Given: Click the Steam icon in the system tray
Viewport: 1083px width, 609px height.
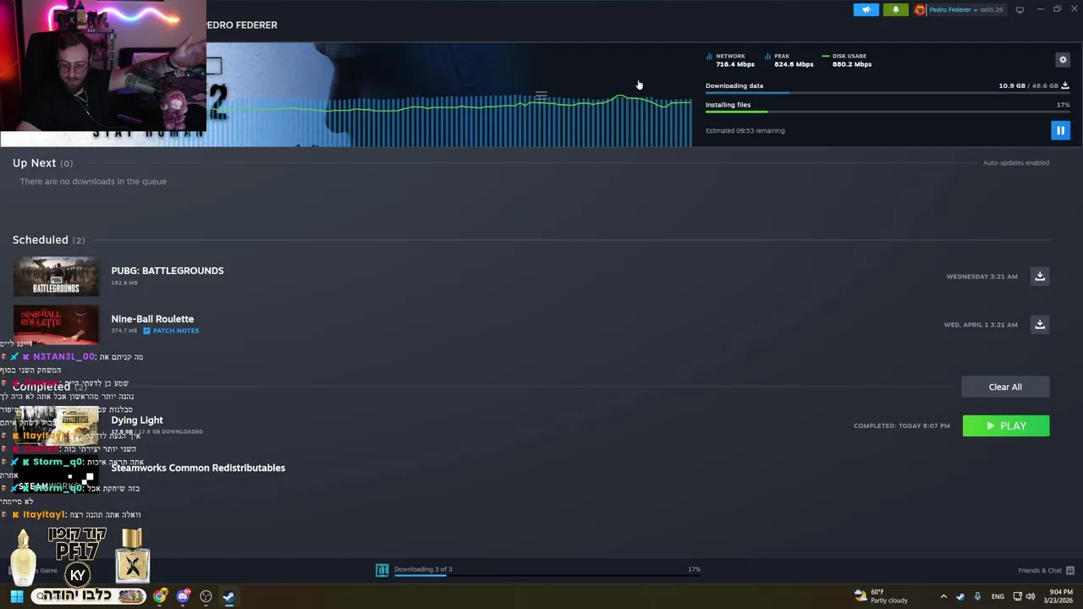Looking at the screenshot, I should tap(960, 596).
